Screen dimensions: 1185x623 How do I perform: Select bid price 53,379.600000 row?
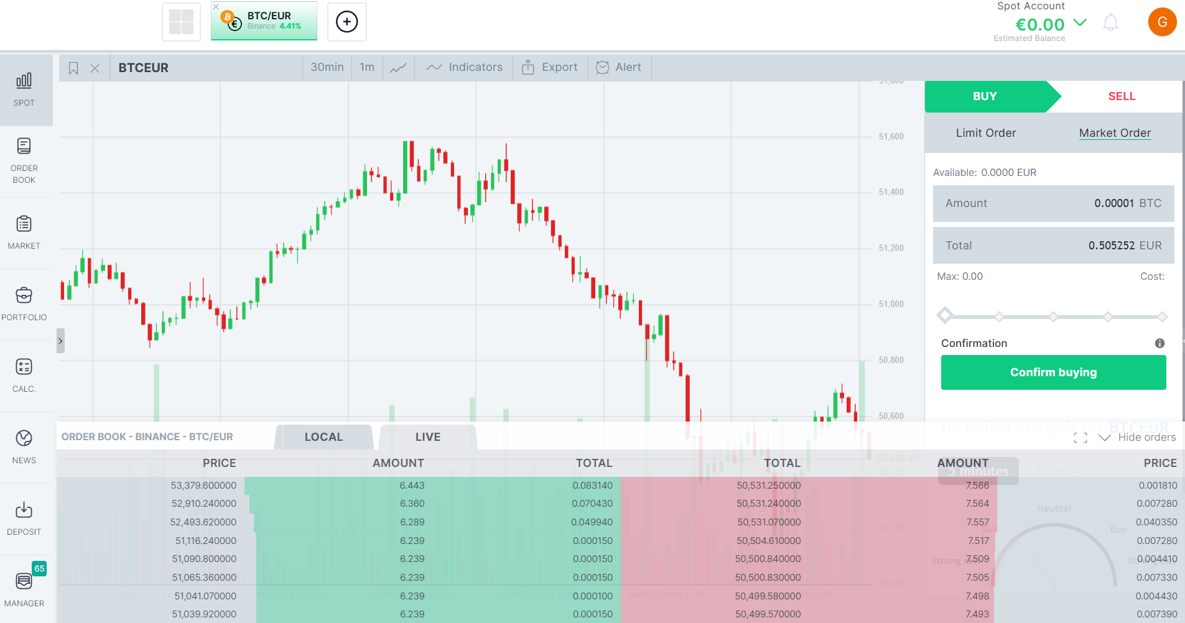click(x=338, y=486)
